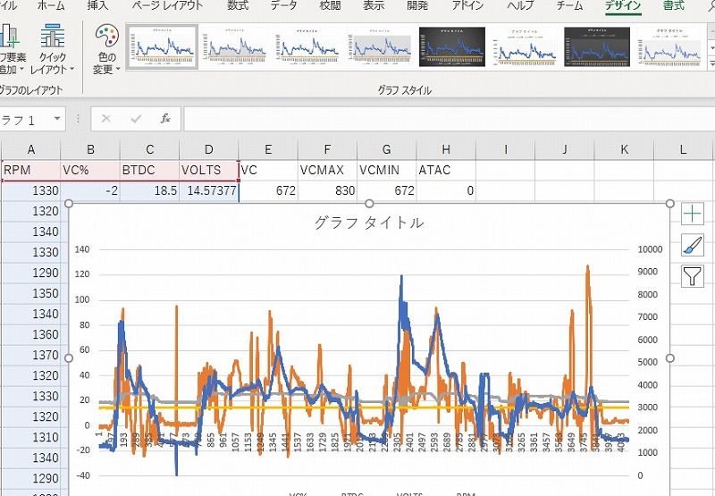
Task: Select the column I header
Action: [x=505, y=148]
